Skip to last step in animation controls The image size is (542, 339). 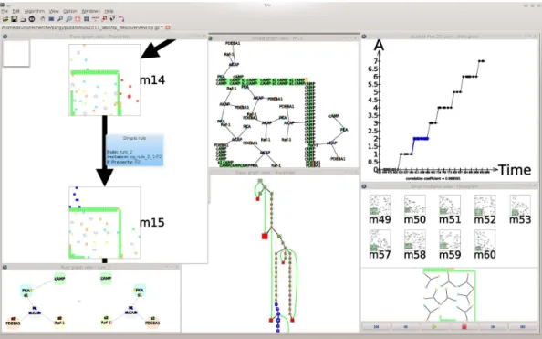coord(522,326)
